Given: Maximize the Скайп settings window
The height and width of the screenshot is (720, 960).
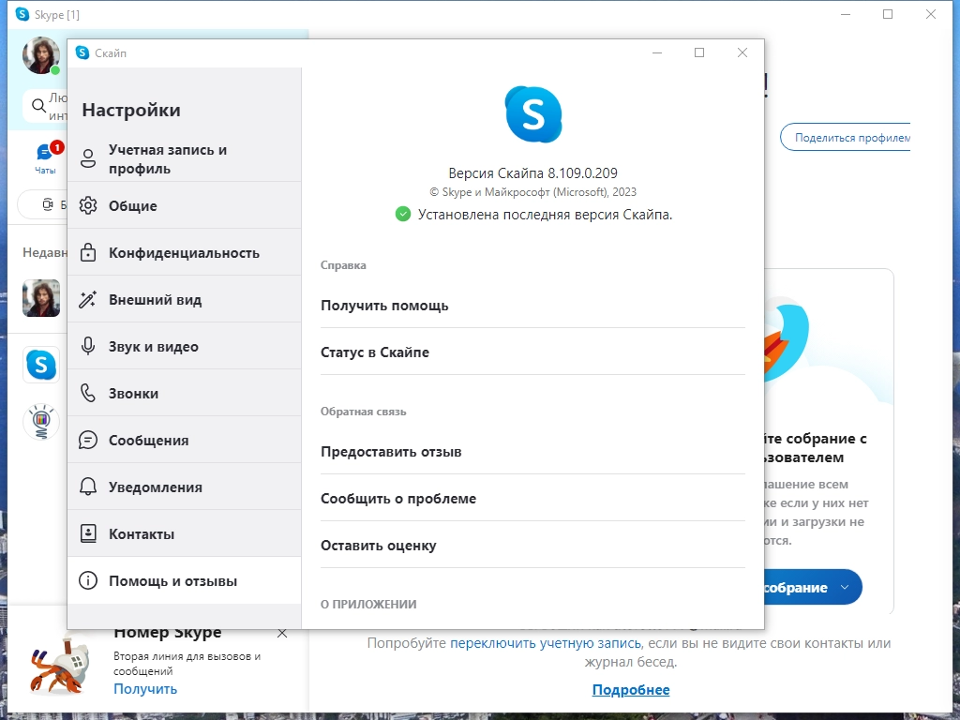Looking at the screenshot, I should [x=699, y=52].
